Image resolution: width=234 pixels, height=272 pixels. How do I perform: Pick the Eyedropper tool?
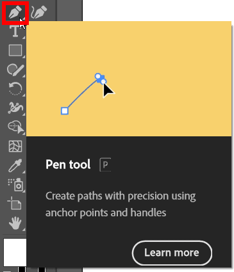pyautogui.click(x=15, y=166)
